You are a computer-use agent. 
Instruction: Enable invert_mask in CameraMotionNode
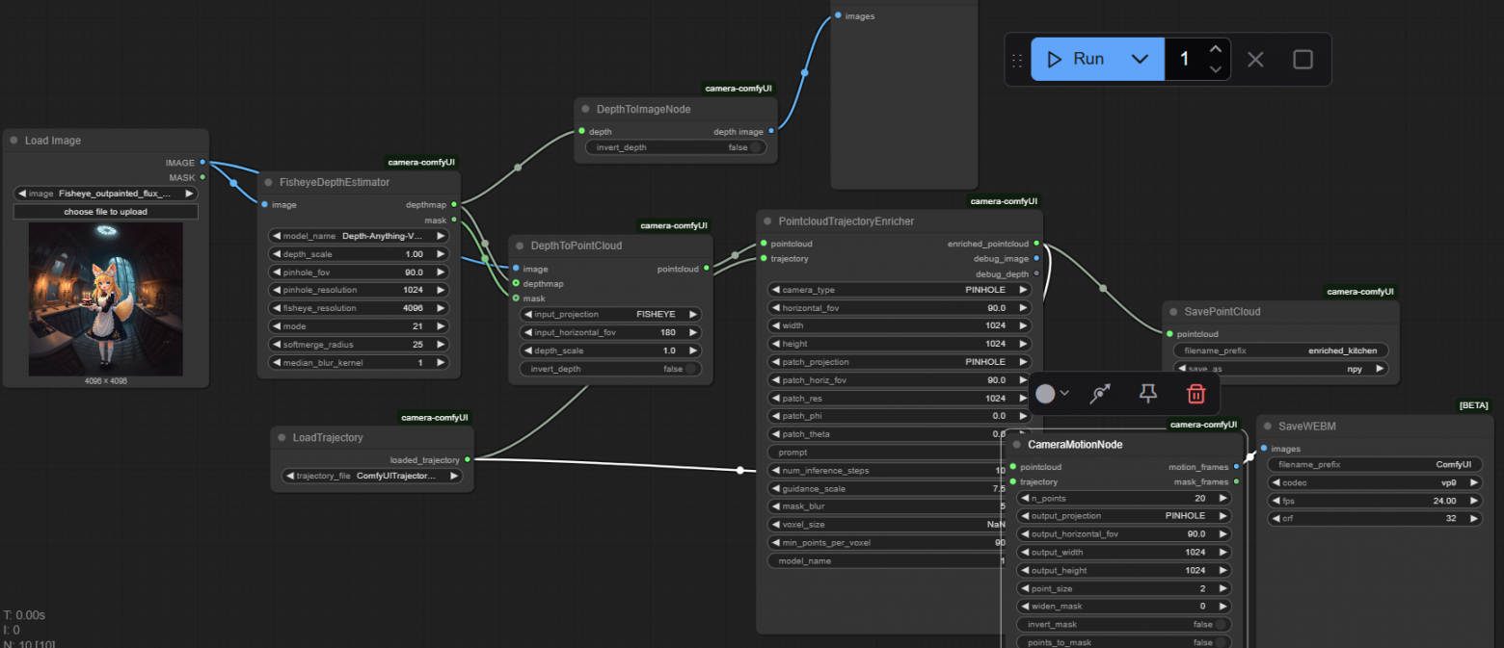pos(1221,624)
